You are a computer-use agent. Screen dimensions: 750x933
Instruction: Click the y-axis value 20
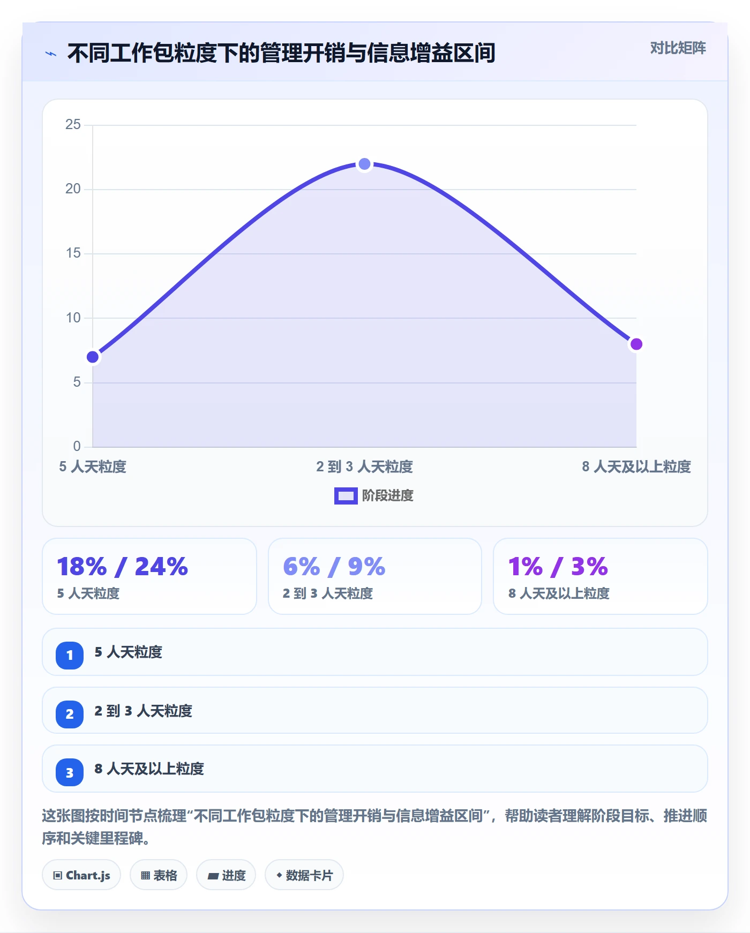point(73,189)
